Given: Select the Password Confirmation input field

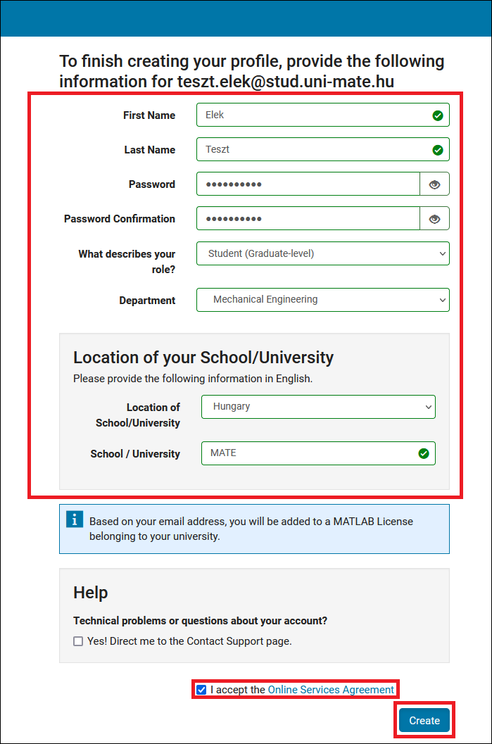Looking at the screenshot, I should point(308,219).
